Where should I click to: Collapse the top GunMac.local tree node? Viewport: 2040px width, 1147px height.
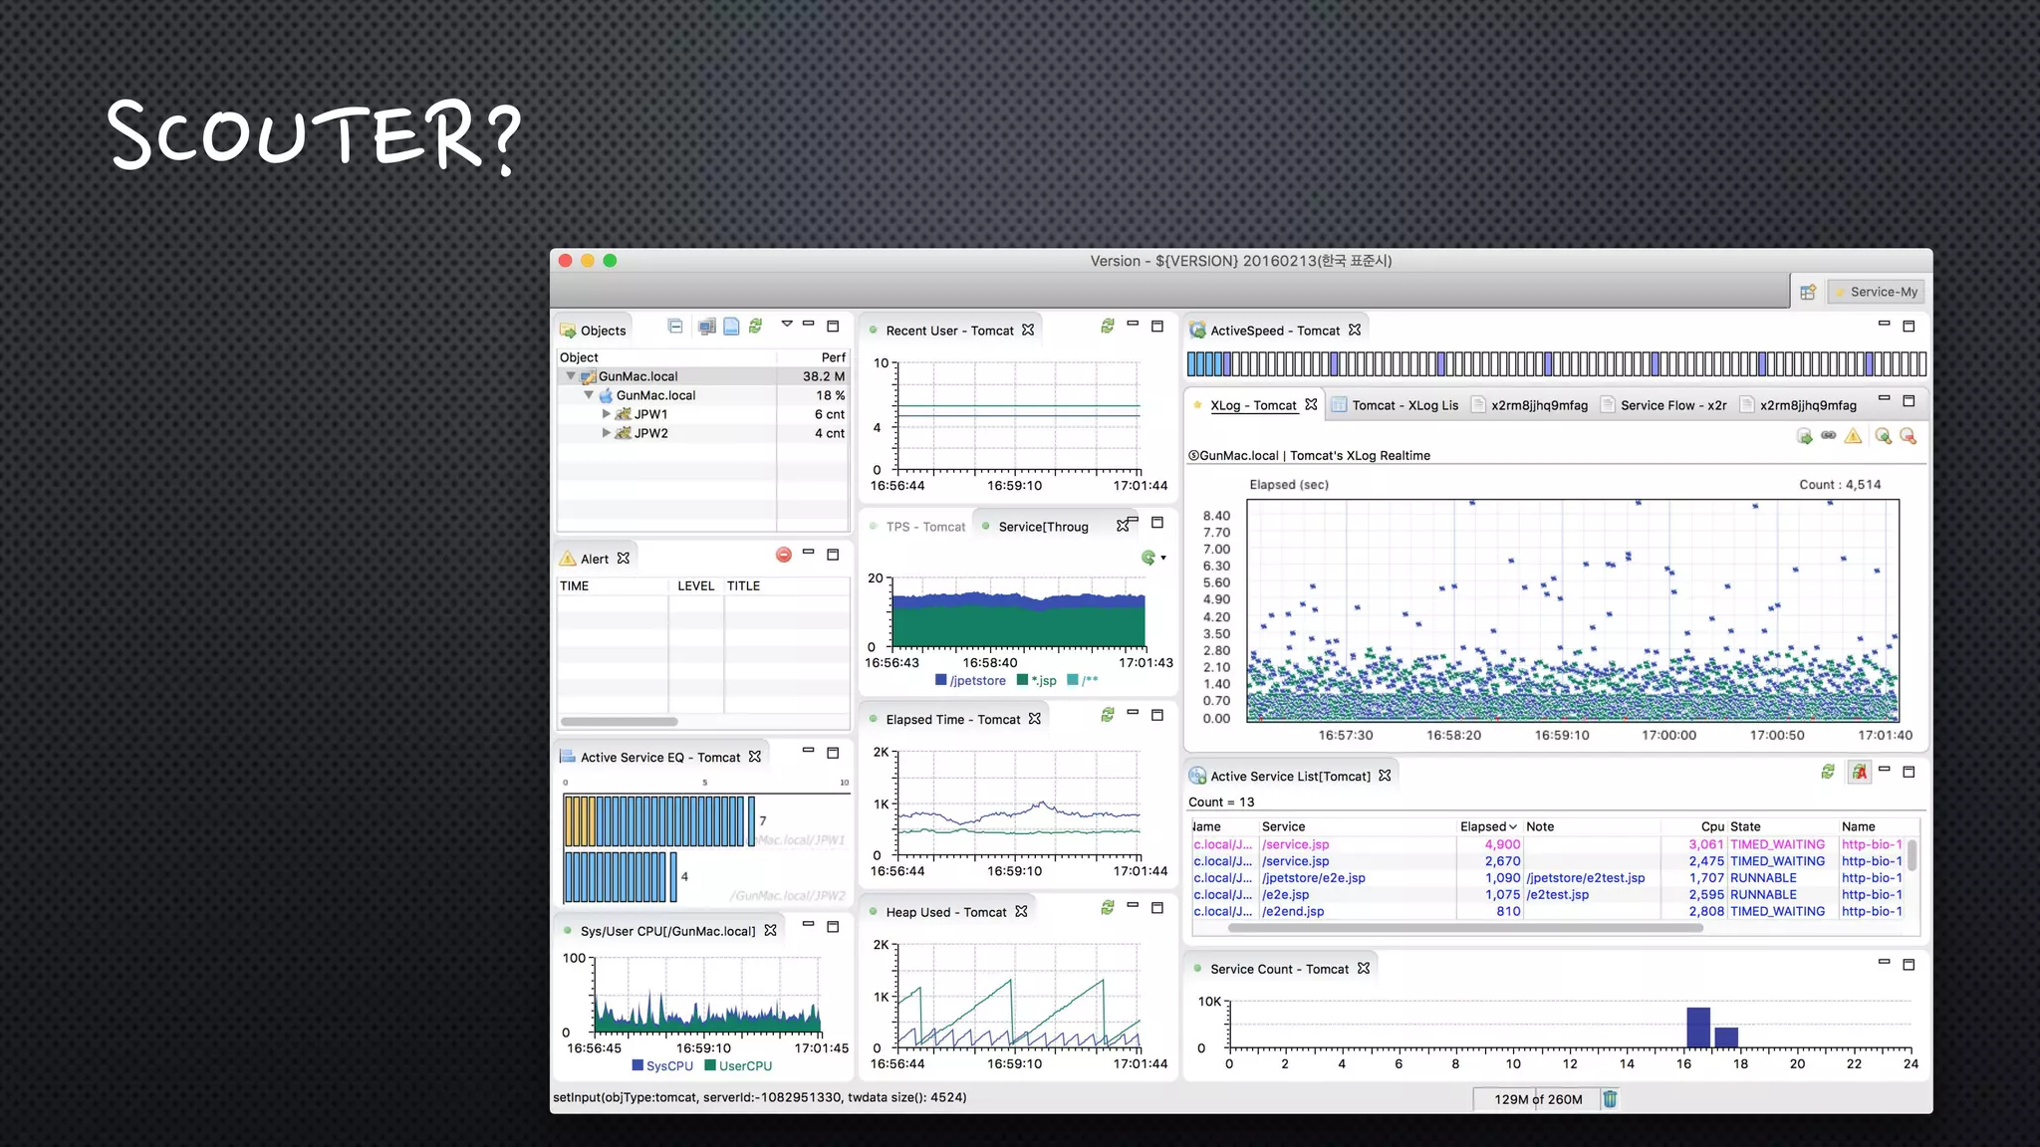[x=571, y=376]
